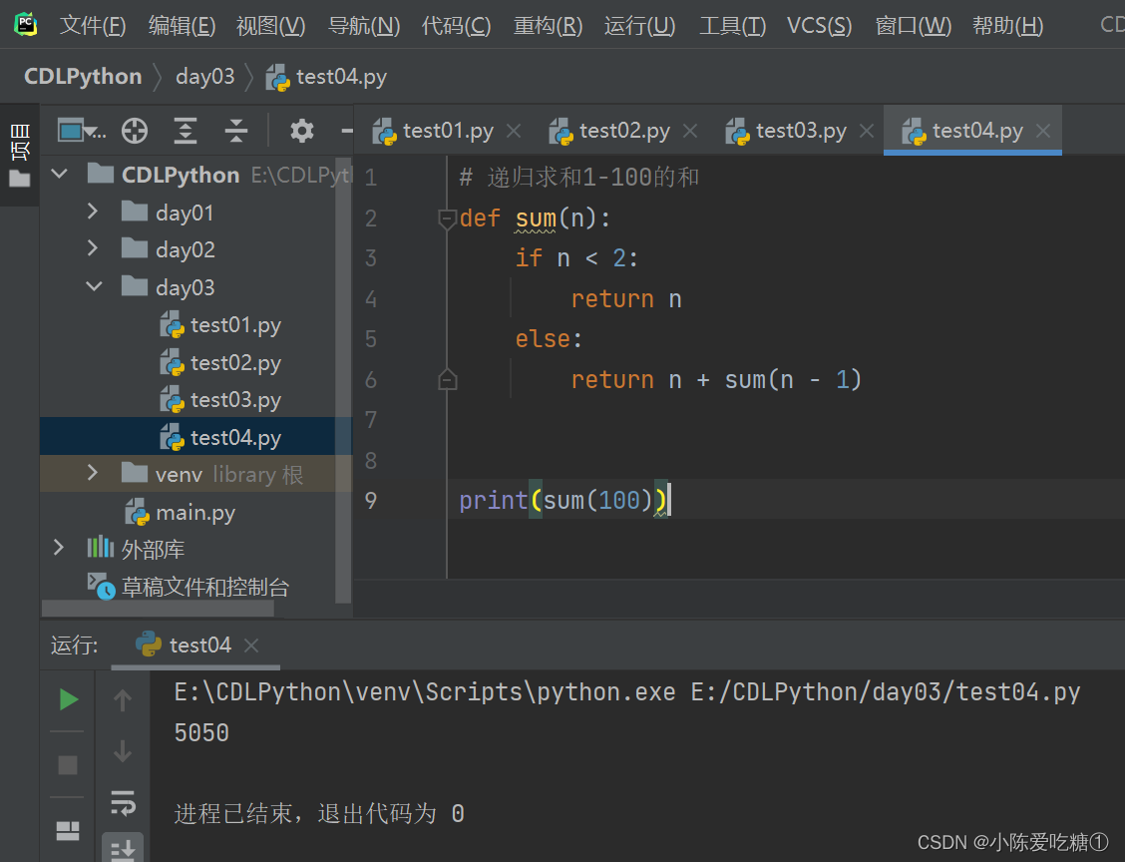Toggle soft-wrap in run console
The width and height of the screenshot is (1125, 862).
coord(124,803)
